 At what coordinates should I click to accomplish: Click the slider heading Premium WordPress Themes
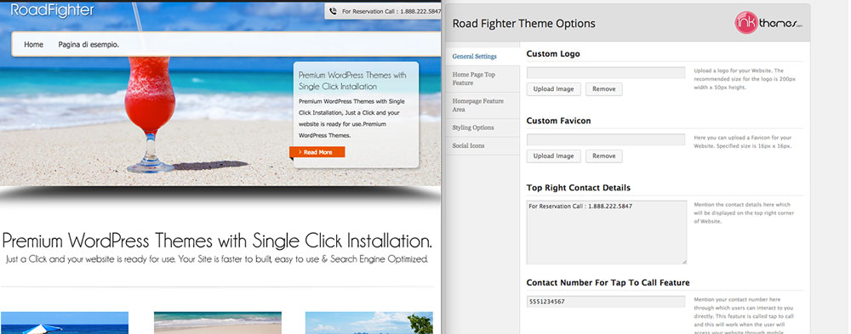coord(352,81)
